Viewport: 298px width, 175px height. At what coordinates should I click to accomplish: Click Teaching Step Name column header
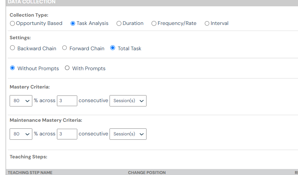tap(30, 172)
